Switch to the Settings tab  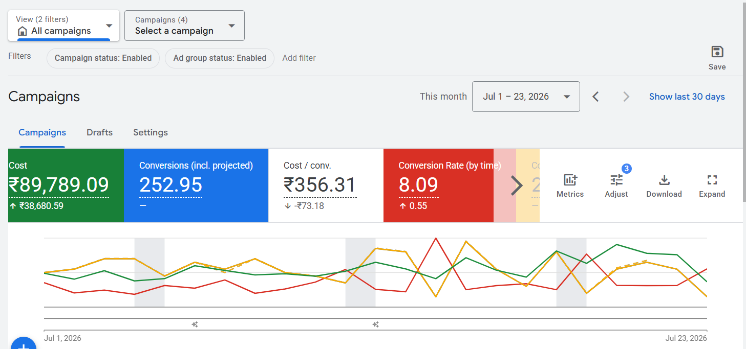click(151, 132)
